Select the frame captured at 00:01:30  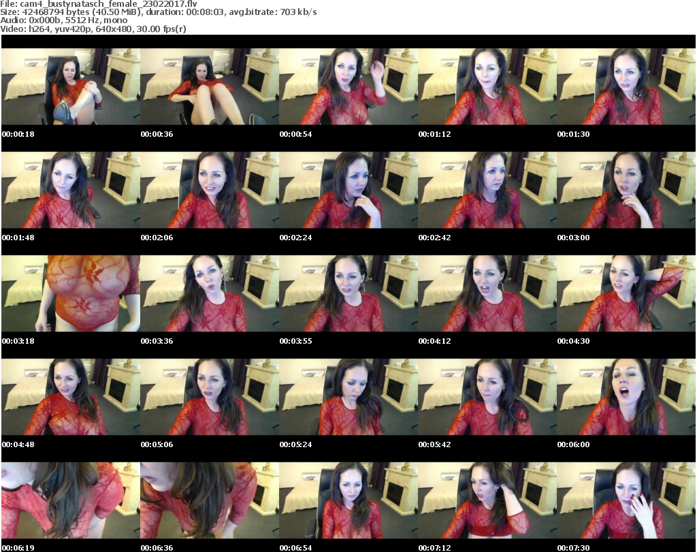click(x=626, y=86)
